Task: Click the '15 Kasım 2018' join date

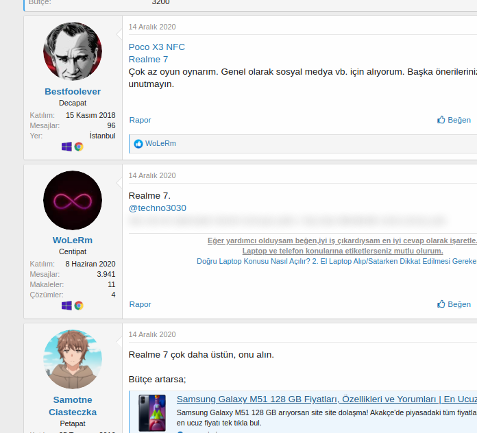Action: [x=90, y=115]
